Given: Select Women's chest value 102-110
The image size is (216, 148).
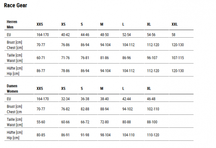Looking at the screenshot, I should [x=153, y=109].
